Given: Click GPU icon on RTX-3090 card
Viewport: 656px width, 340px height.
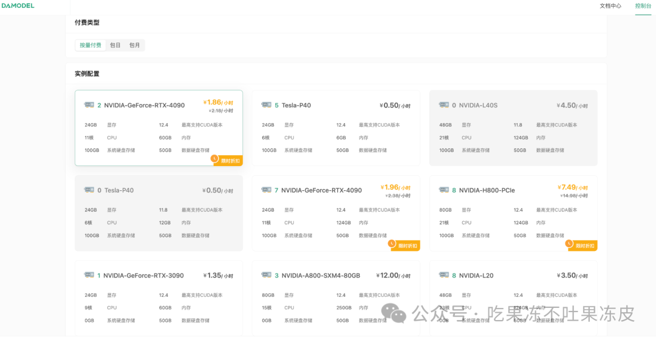Looking at the screenshot, I should [89, 275].
